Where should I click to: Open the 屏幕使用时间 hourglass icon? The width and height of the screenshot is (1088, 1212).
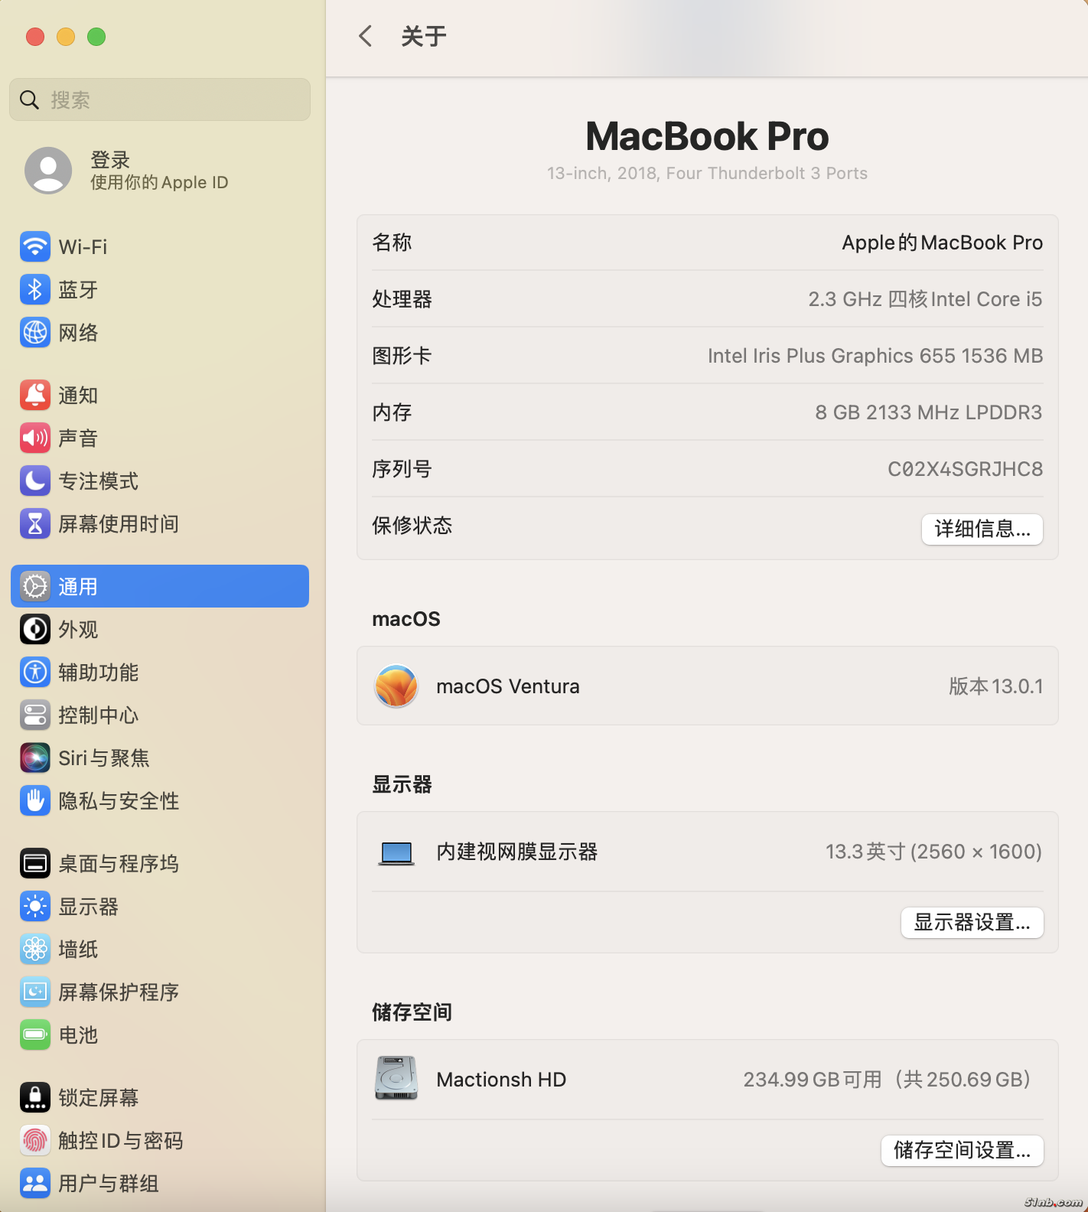tap(35, 523)
